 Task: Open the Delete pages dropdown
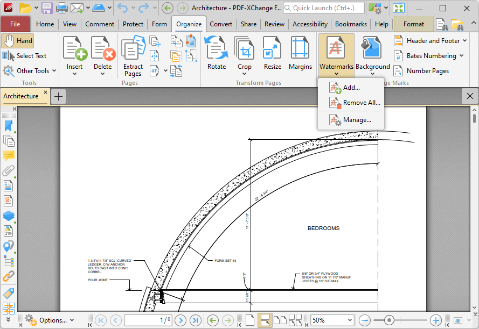point(102,74)
